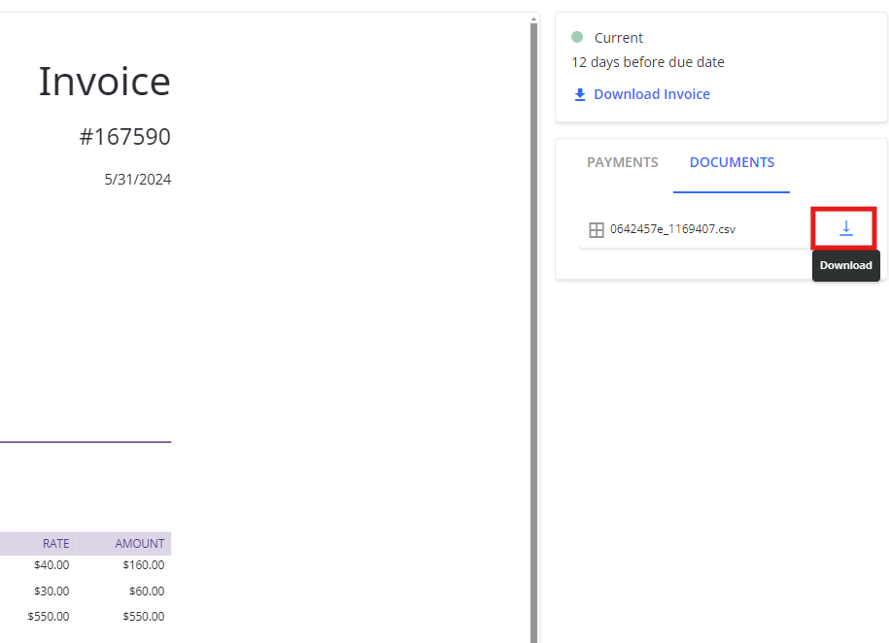
Task: Click the RATE column header
Action: (55, 543)
